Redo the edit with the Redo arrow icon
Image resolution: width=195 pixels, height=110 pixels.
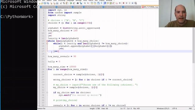74,3
